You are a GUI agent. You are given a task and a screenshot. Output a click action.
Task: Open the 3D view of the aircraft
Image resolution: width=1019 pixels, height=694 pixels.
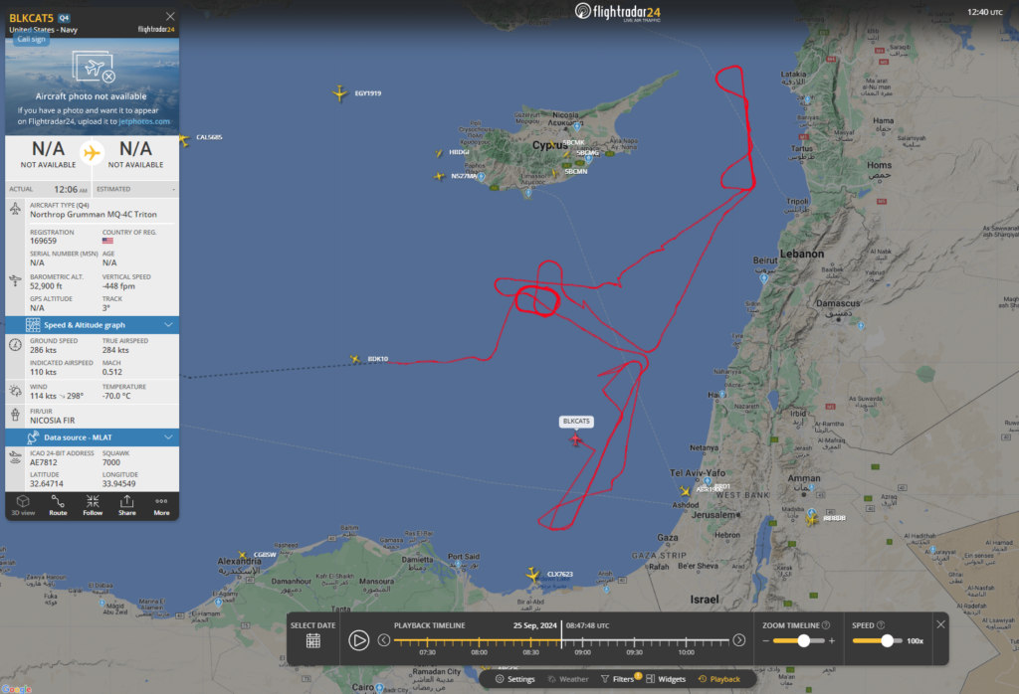[x=23, y=506]
